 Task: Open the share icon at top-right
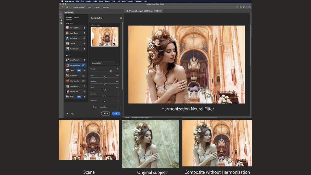(249, 7)
